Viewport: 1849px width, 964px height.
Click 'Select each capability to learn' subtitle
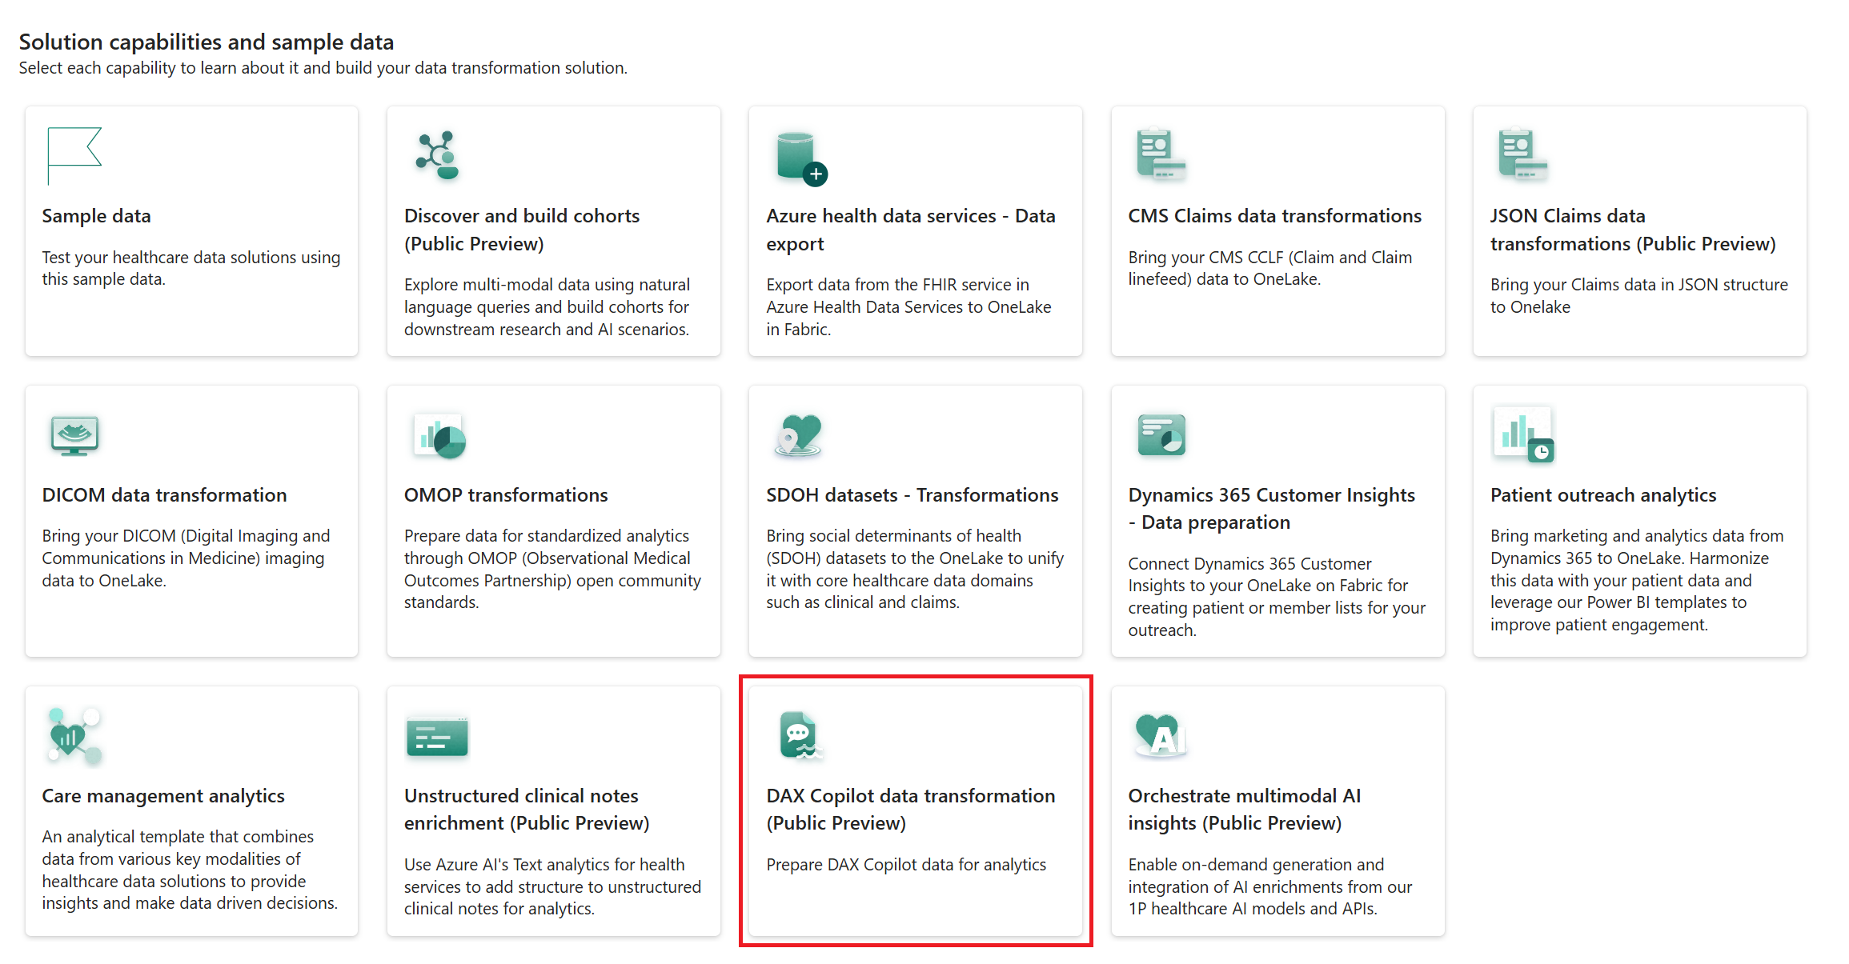tap(323, 68)
